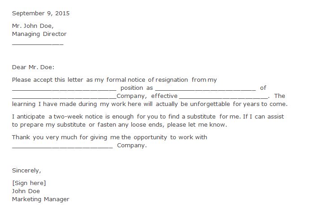
Task: Click the word 'resignation' in first paragraph
Action: (x=172, y=80)
